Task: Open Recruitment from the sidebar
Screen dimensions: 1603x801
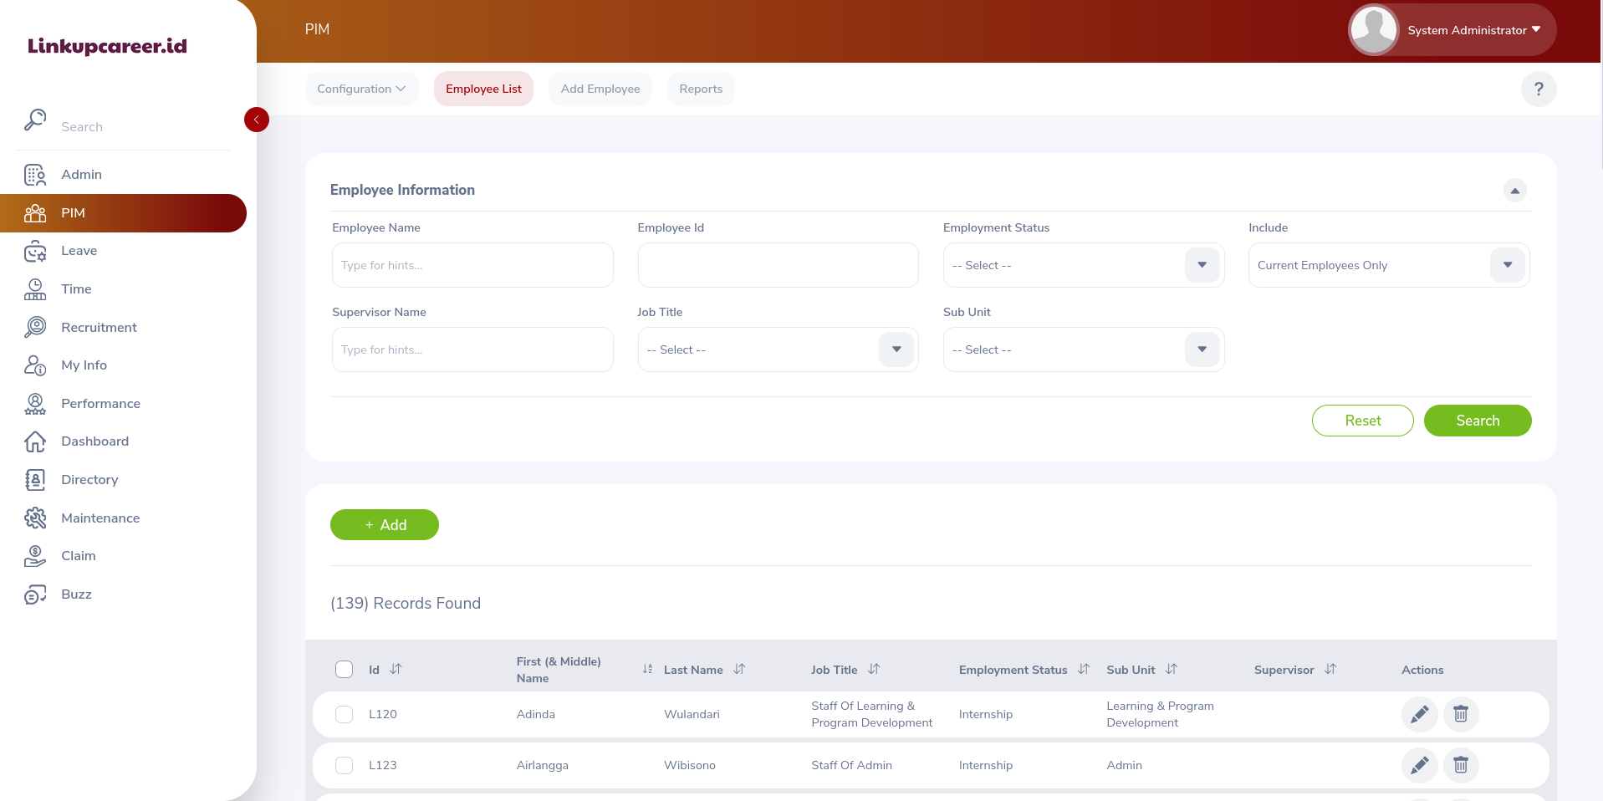Action: 99,327
